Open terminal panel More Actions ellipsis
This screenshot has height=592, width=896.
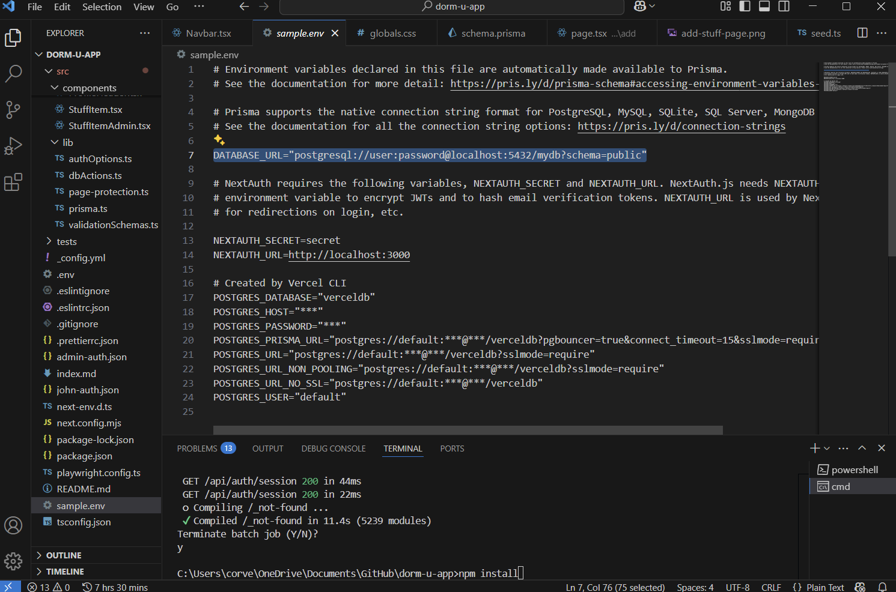pos(844,449)
